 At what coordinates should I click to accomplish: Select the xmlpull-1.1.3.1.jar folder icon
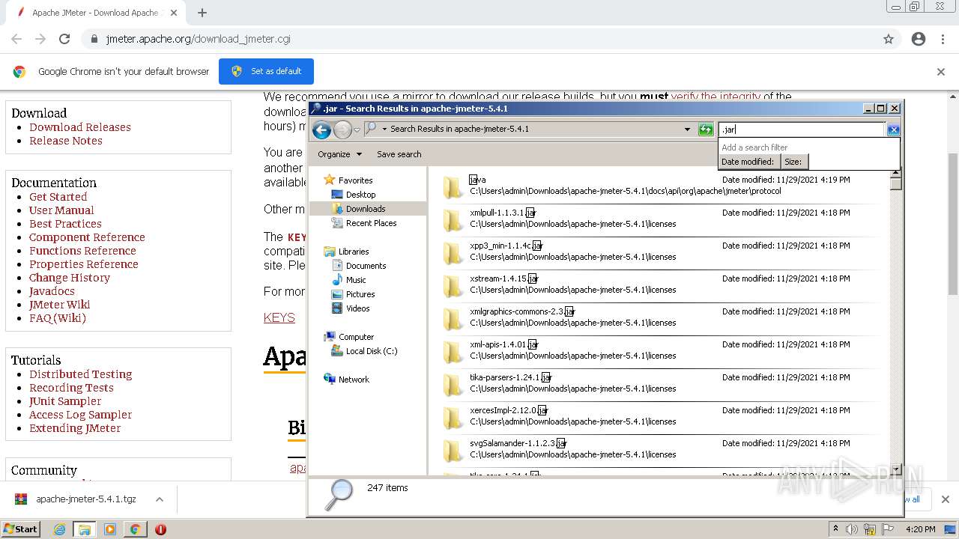pos(453,220)
